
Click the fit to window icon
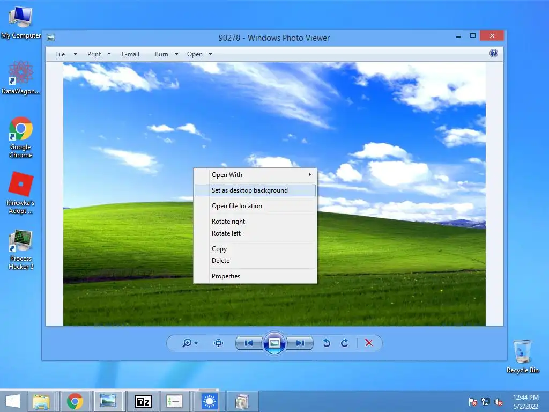219,343
